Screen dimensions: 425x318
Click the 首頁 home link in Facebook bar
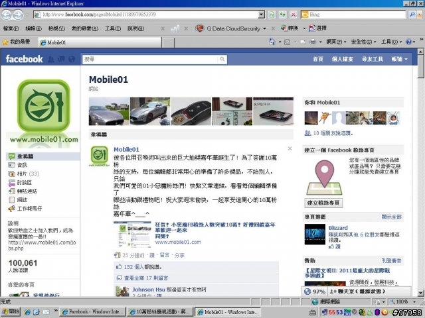pyautogui.click(x=317, y=59)
